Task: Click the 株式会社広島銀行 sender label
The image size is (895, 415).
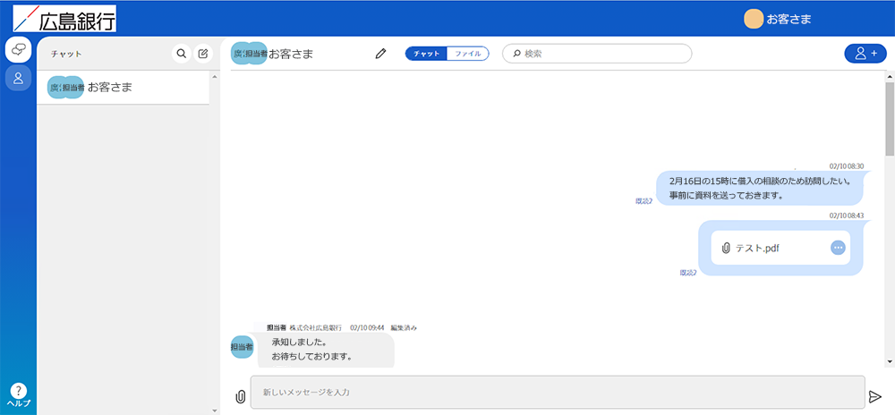Action: tap(316, 327)
